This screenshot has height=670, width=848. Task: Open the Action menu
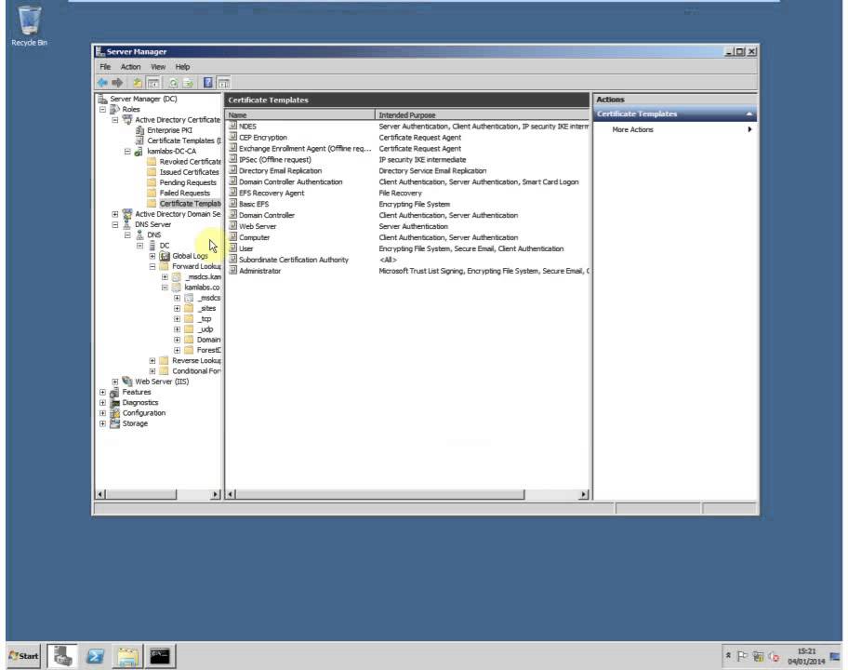(130, 67)
